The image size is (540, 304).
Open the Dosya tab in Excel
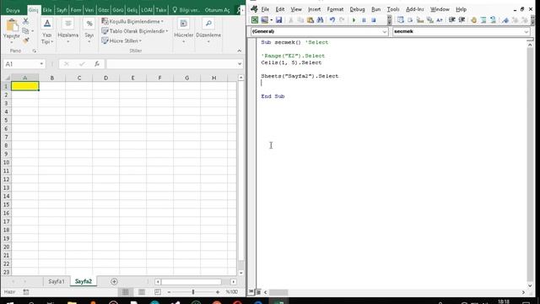coord(13,10)
